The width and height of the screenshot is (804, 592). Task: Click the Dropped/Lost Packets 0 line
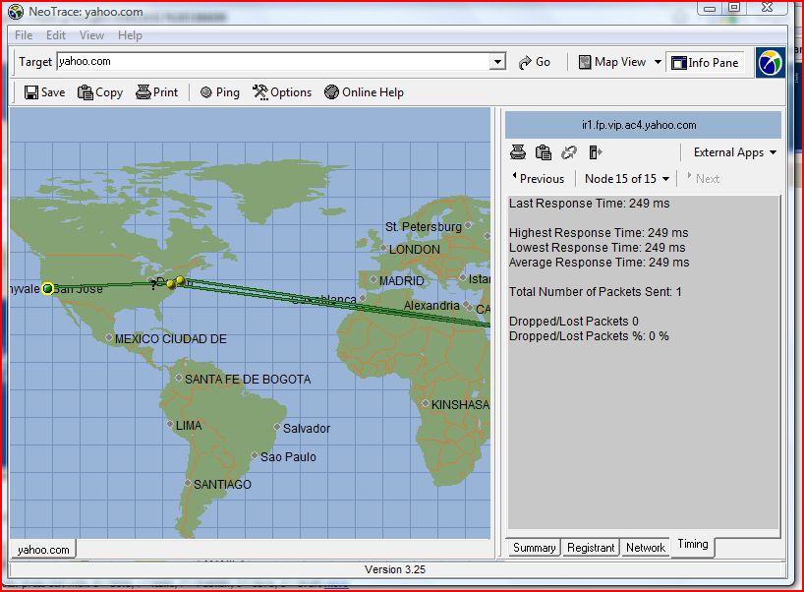coord(574,322)
